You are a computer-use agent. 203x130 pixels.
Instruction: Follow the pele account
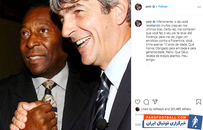[x=163, y=6]
